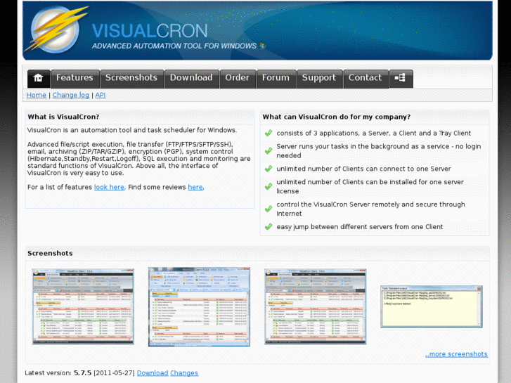Open the Change log link
511x383 pixels.
(71, 95)
